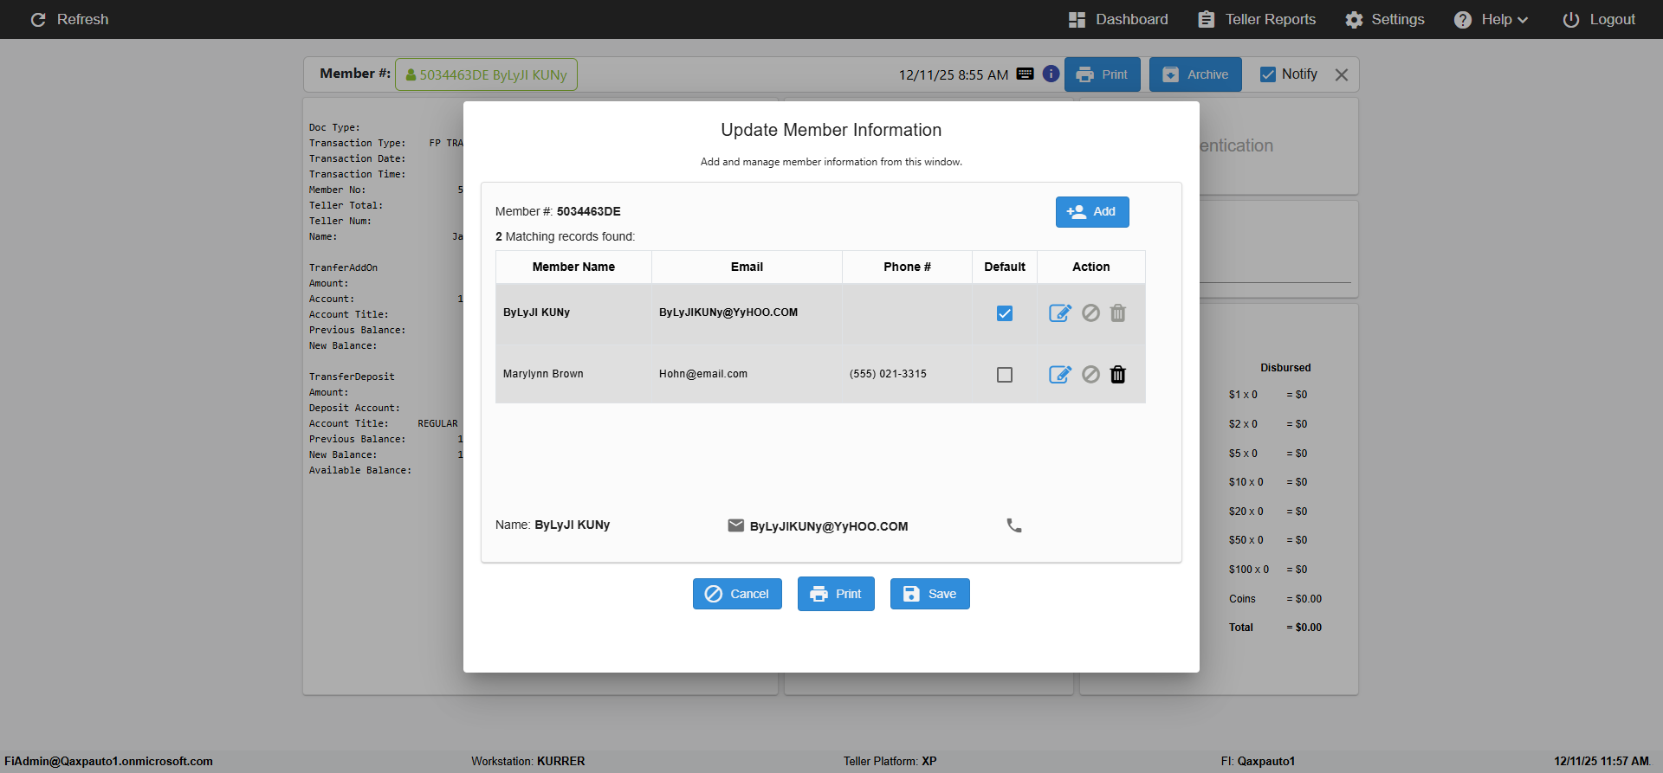Check Default for Marylynn Brown

1005,375
